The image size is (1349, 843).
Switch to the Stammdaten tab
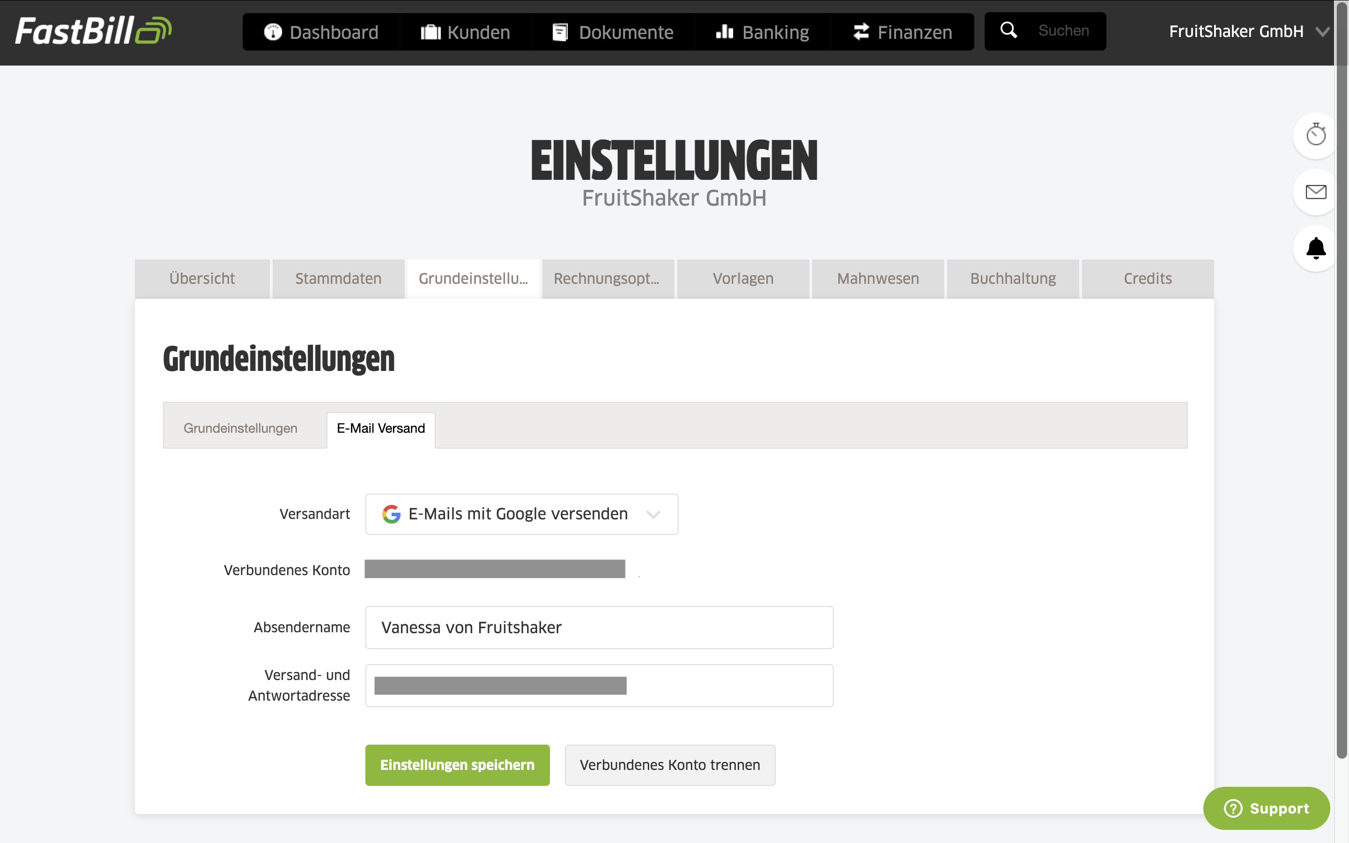point(338,279)
